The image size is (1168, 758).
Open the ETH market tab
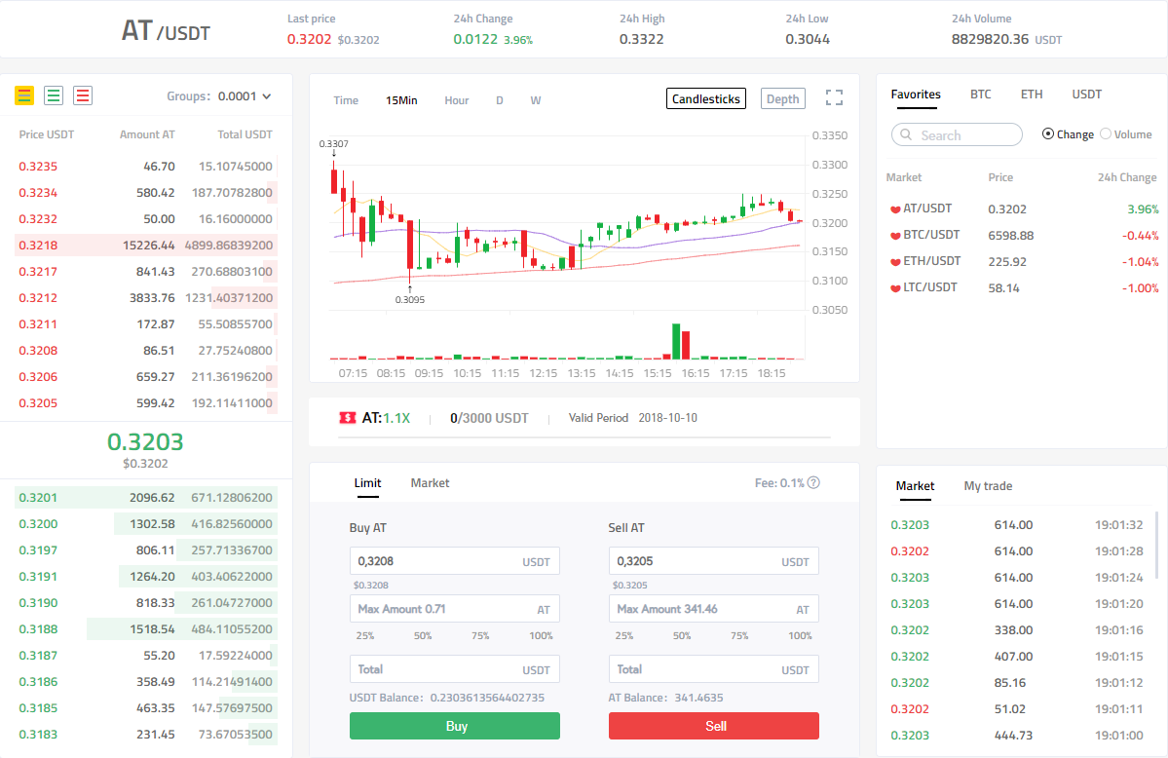coord(1032,95)
